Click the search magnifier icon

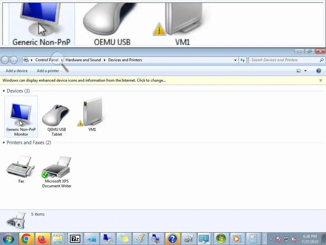click(322, 60)
